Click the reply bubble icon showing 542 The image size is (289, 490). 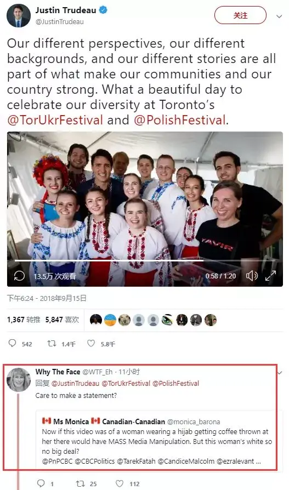[x=13, y=344]
